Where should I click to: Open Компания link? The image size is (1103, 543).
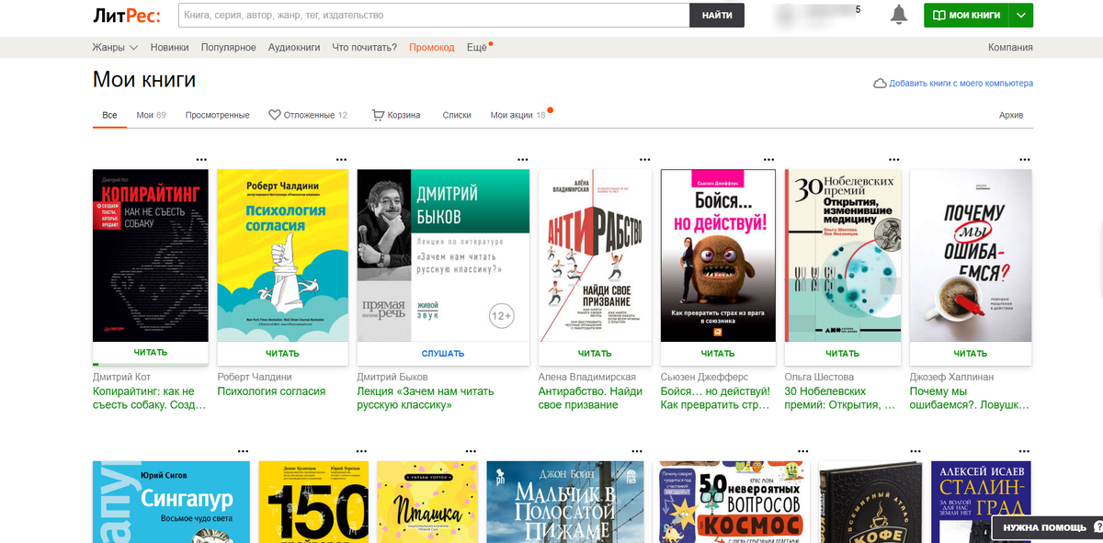[1010, 47]
